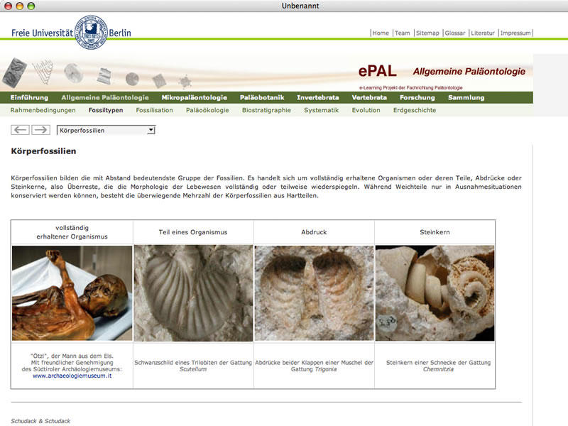Switch to the Evolution submenu tab
Screen dimensions: 568x426
tap(366, 110)
